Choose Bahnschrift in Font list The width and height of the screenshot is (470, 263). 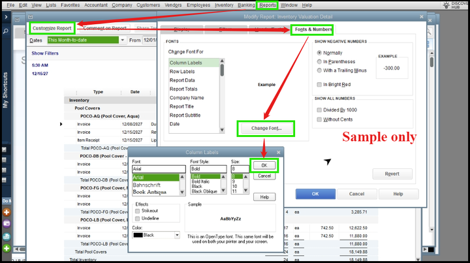pyautogui.click(x=147, y=185)
